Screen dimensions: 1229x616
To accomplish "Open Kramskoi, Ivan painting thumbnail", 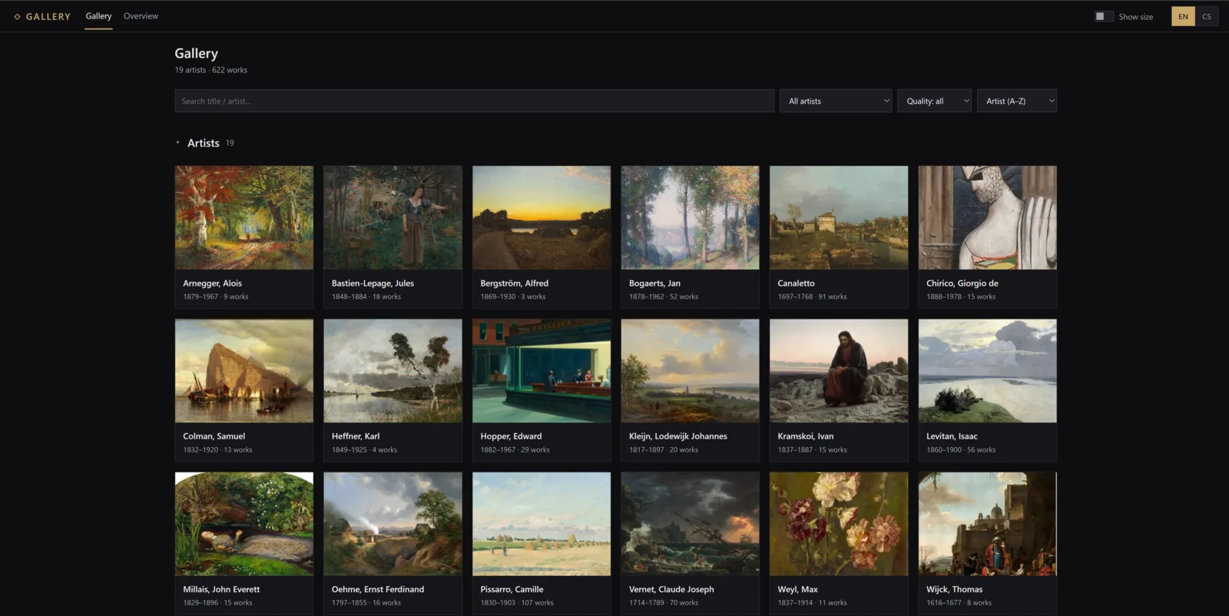I will click(839, 371).
